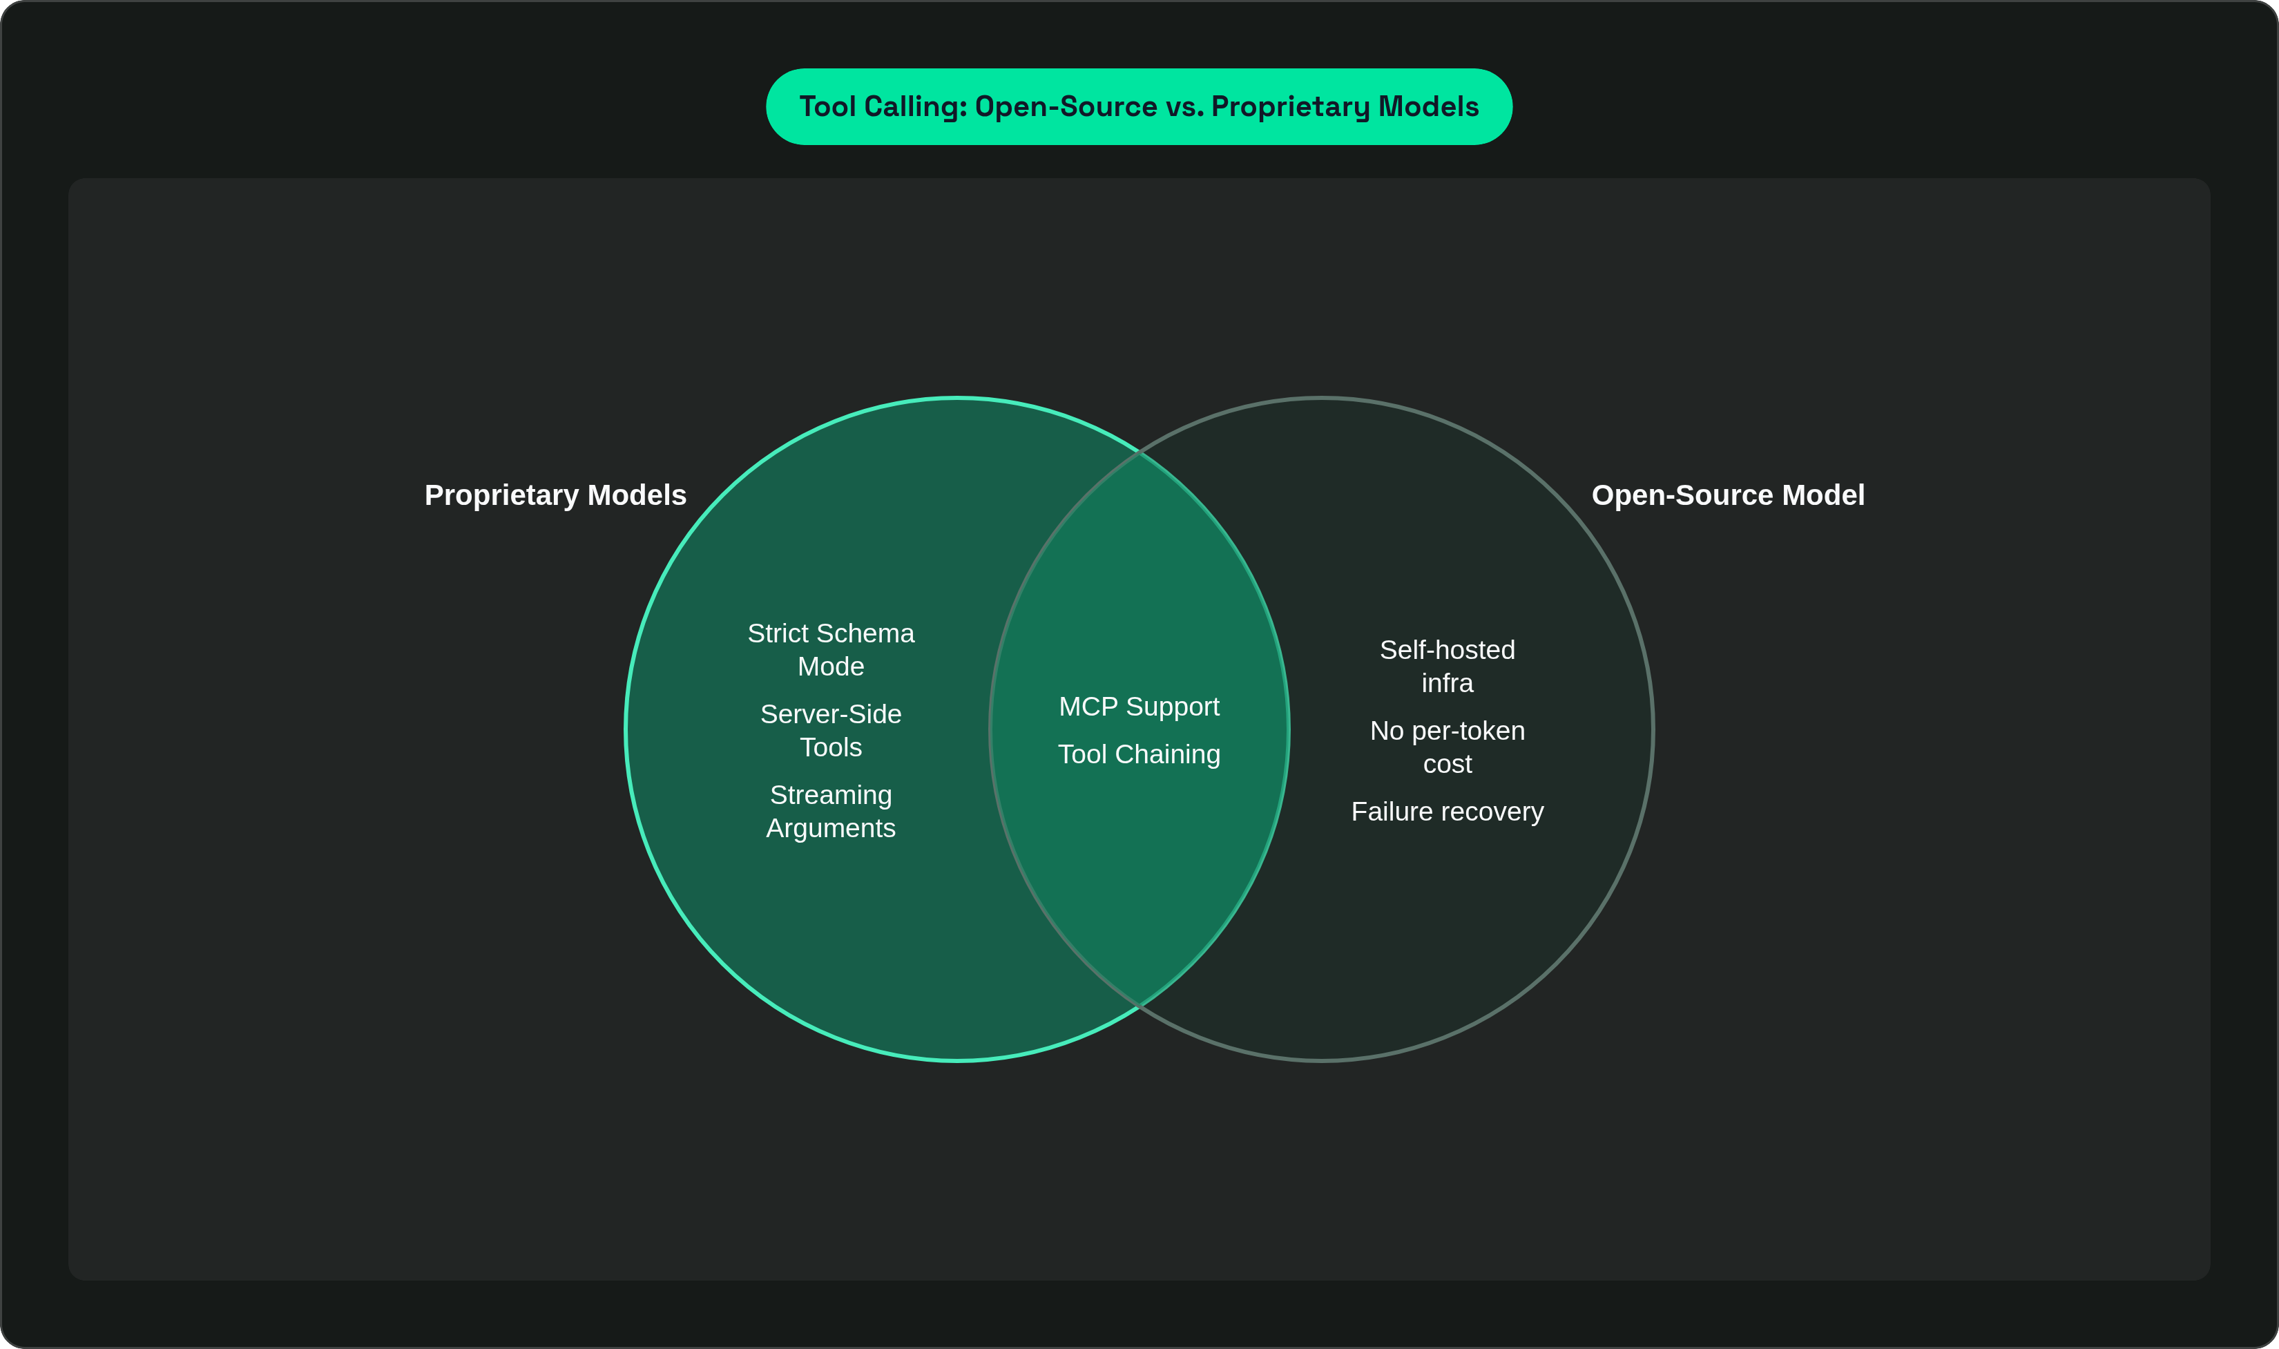Click 'No per-token cost' text
This screenshot has height=1349, width=2279.
click(1447, 746)
